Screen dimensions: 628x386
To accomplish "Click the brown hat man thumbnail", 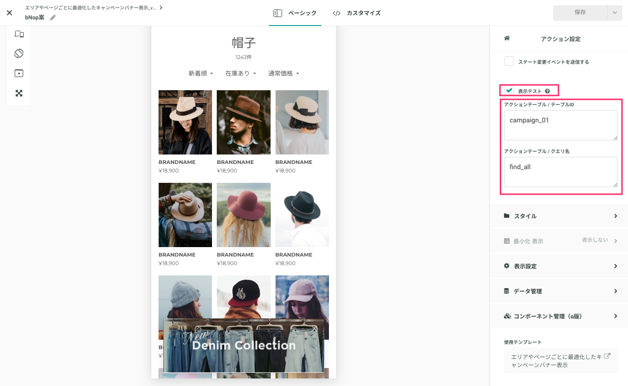I will pyautogui.click(x=244, y=122).
